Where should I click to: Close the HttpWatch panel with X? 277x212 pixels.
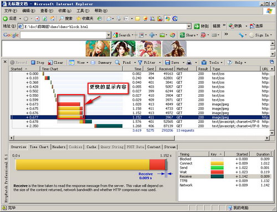(5, 61)
